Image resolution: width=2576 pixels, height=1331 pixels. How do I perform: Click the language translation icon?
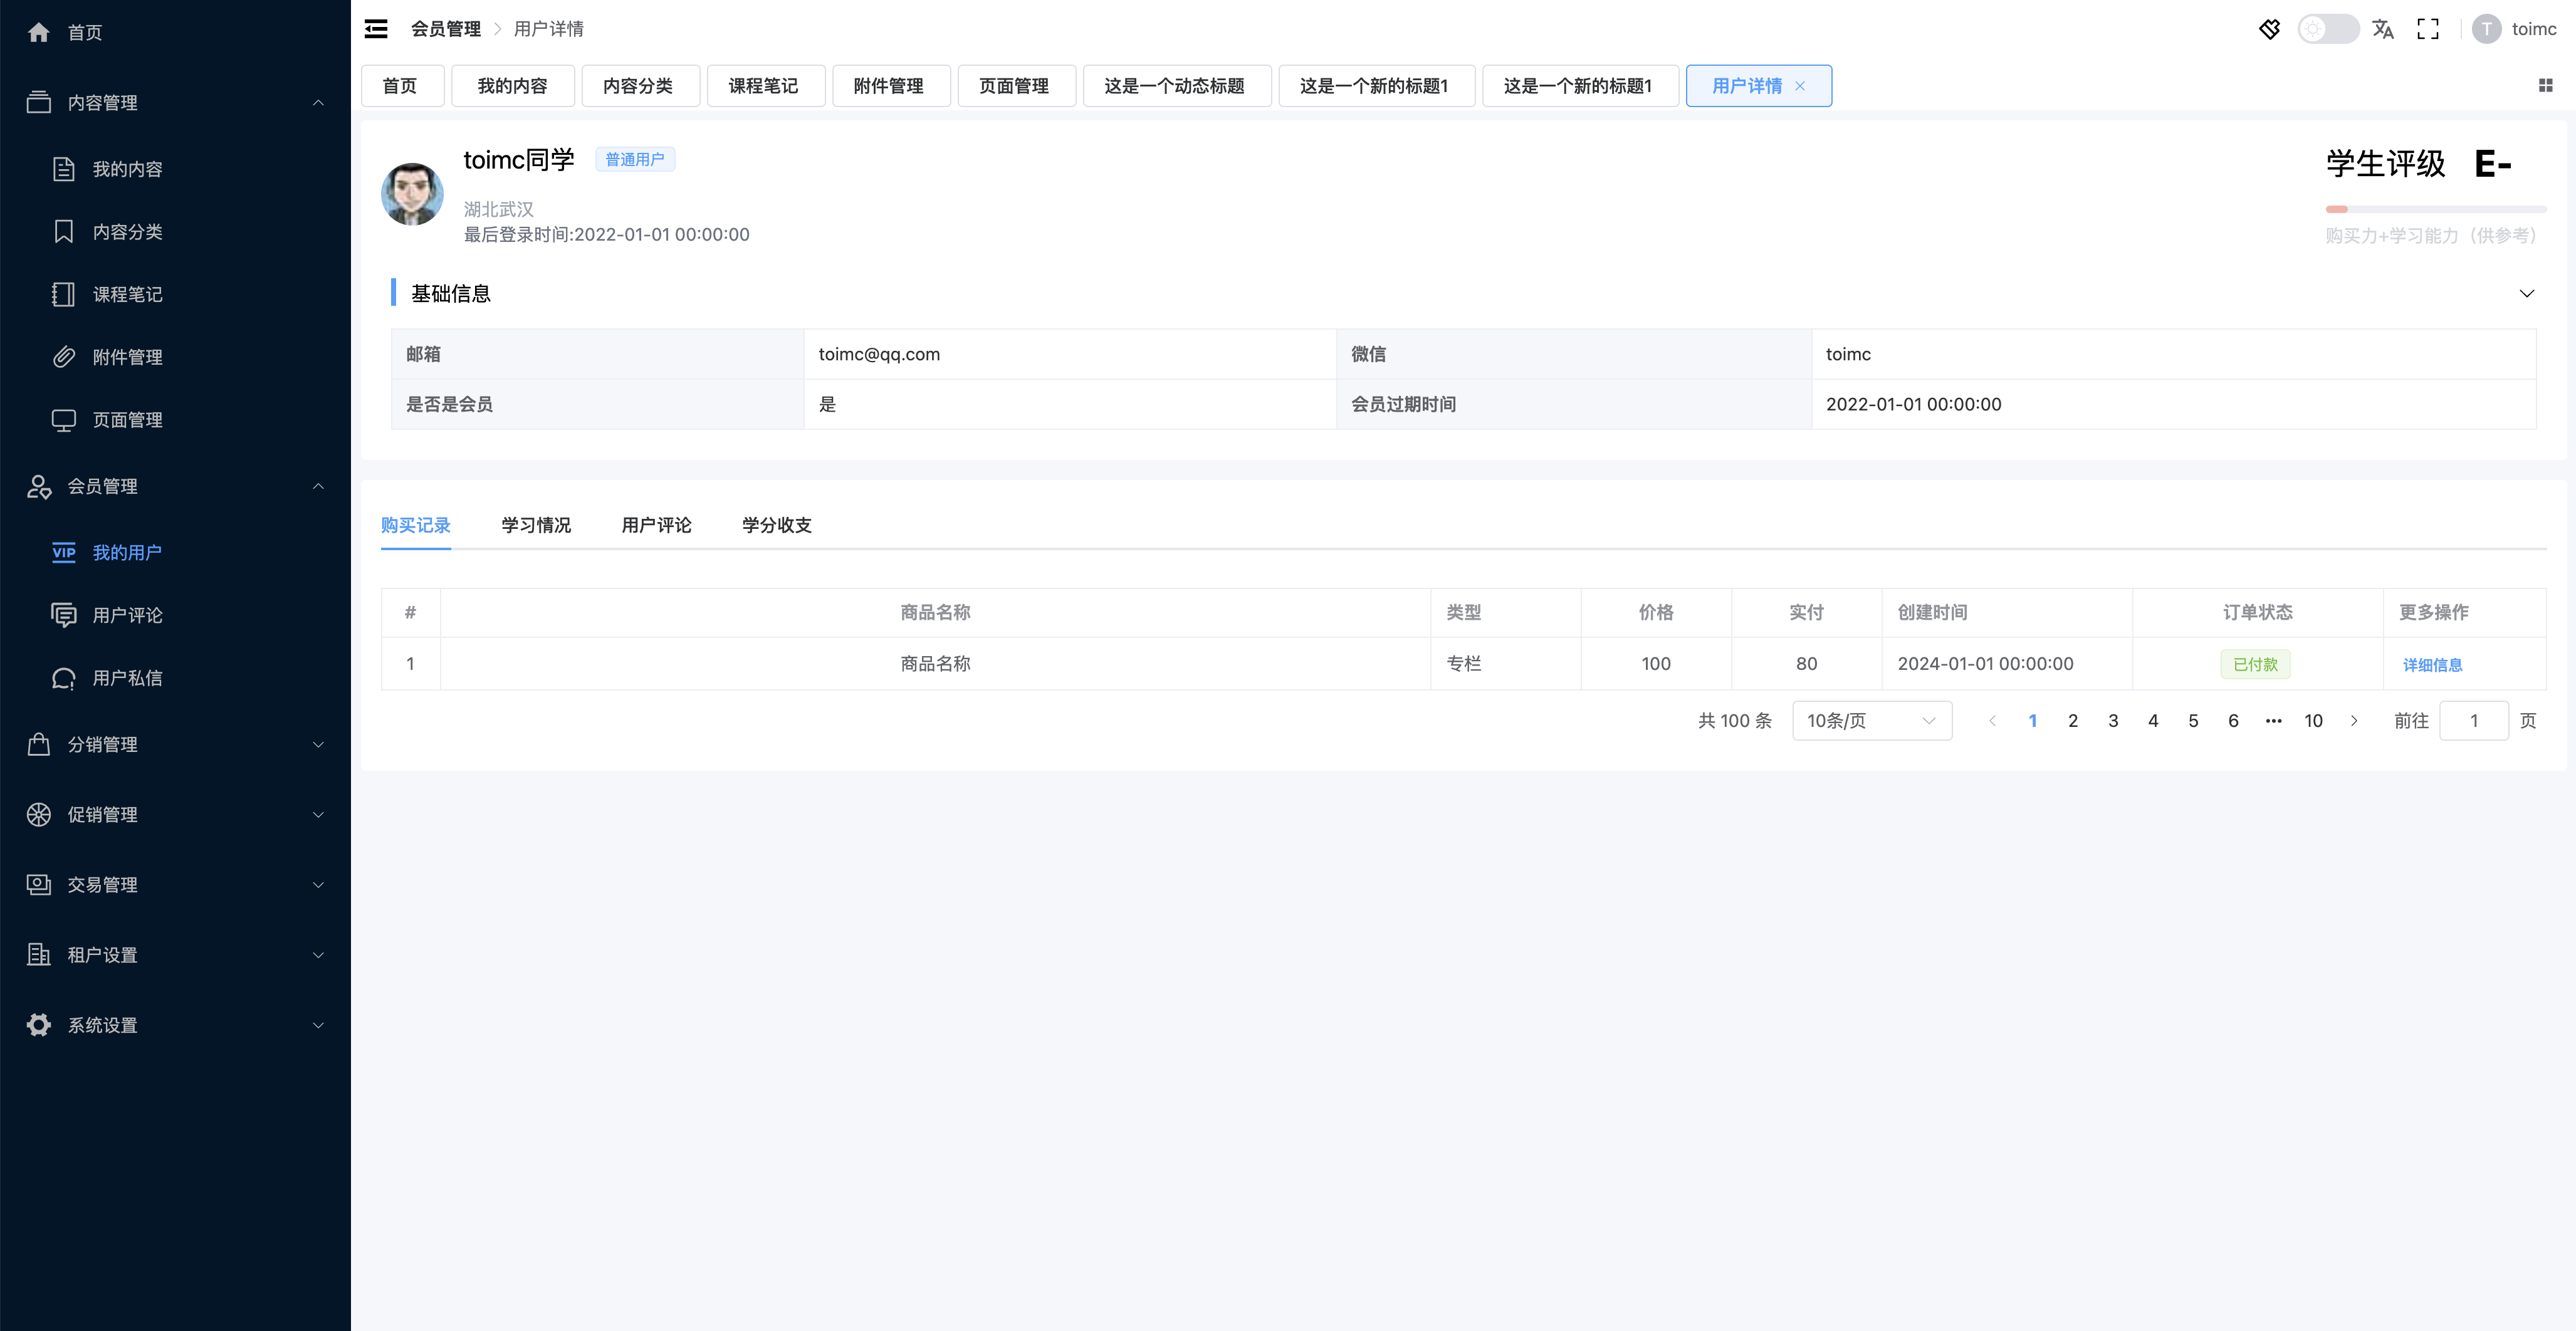[2382, 29]
